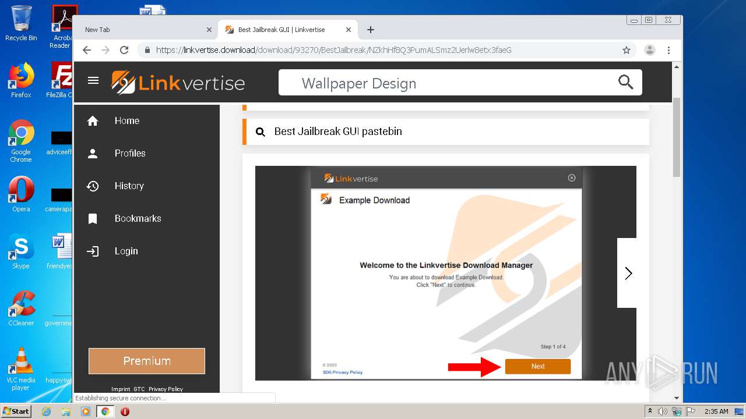
Task: Open the VLC media player shortcut
Action: [x=21, y=369]
